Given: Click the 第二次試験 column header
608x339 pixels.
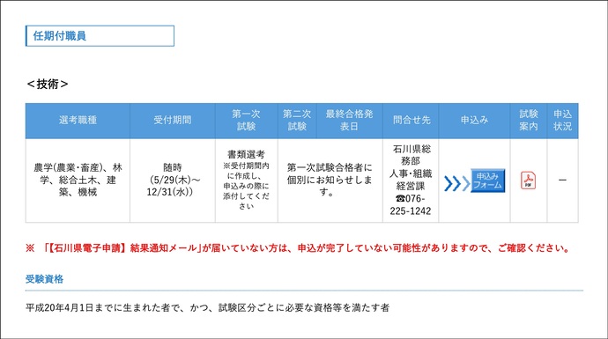Looking at the screenshot, I should pos(297,121).
